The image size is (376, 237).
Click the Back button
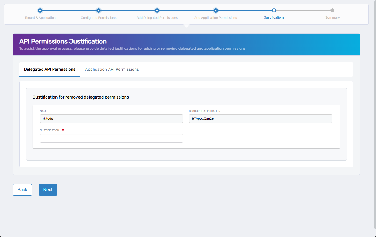[x=22, y=190]
